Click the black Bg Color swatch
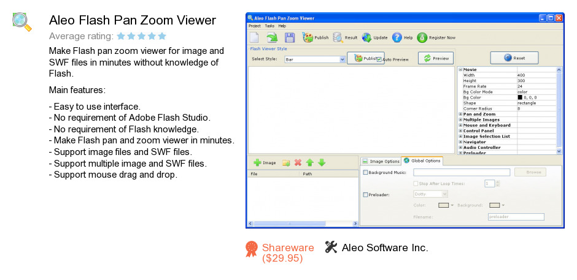The width and height of the screenshot is (577, 280). [520, 98]
